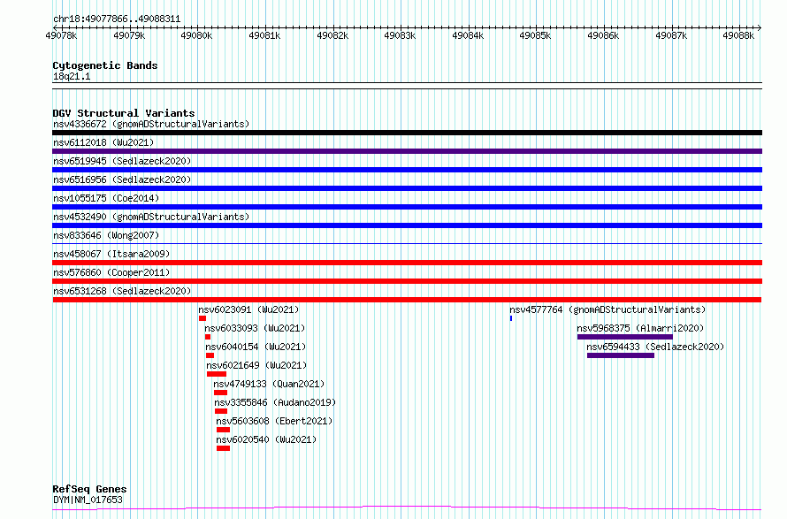Viewport: 787px width, 519px height.
Task: Open nsv576860 (Cooper2011) label
Action: coord(111,272)
